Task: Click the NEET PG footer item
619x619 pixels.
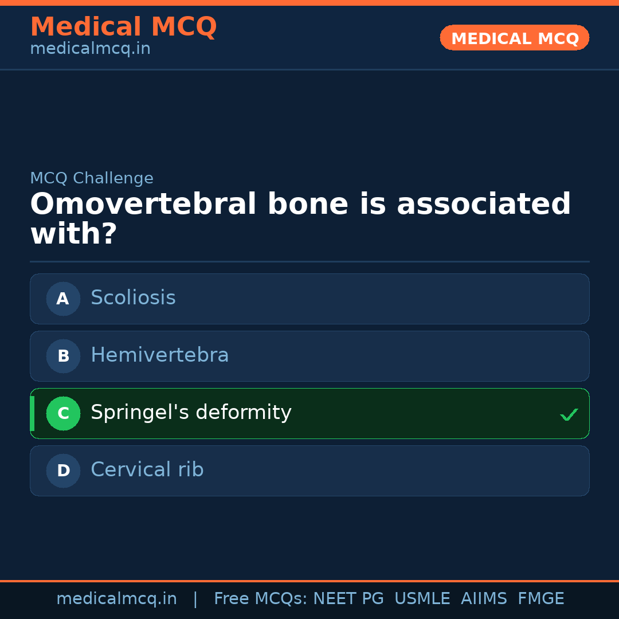Action: coord(348,598)
